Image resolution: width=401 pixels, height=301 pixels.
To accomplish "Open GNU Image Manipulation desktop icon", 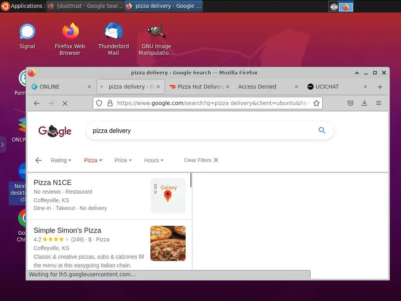I will click(x=156, y=39).
